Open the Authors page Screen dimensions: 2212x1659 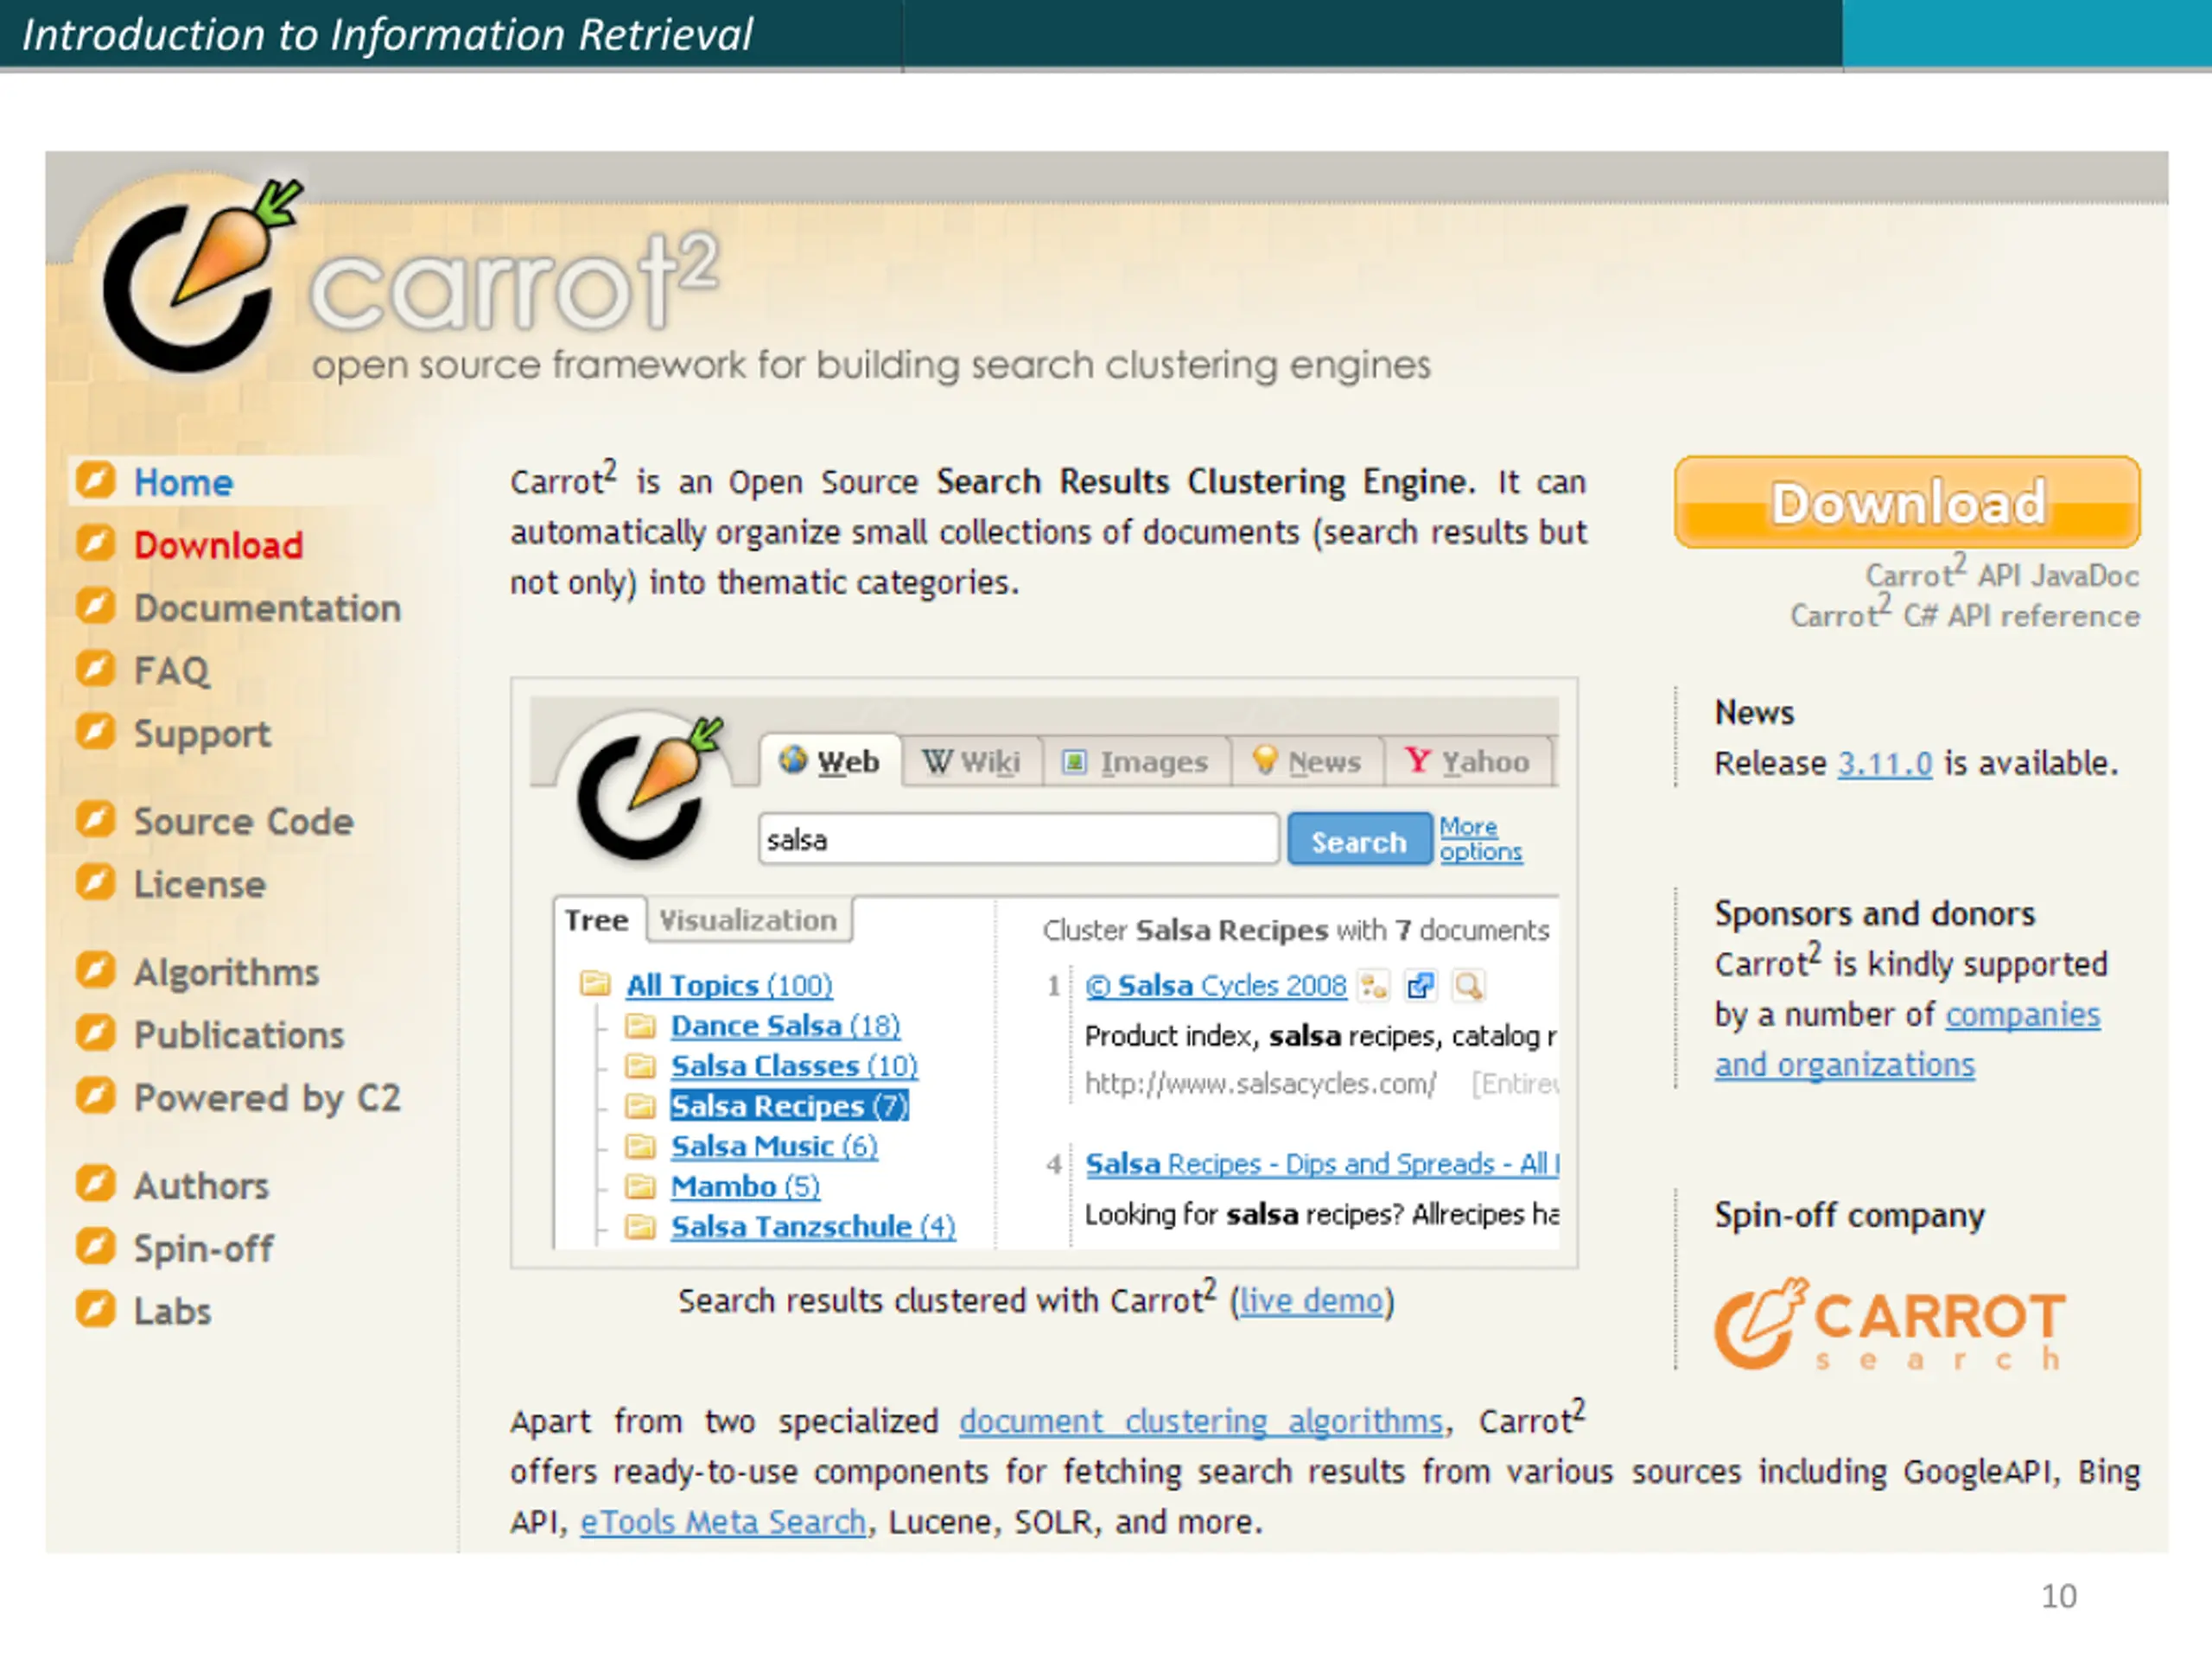click(x=201, y=1186)
